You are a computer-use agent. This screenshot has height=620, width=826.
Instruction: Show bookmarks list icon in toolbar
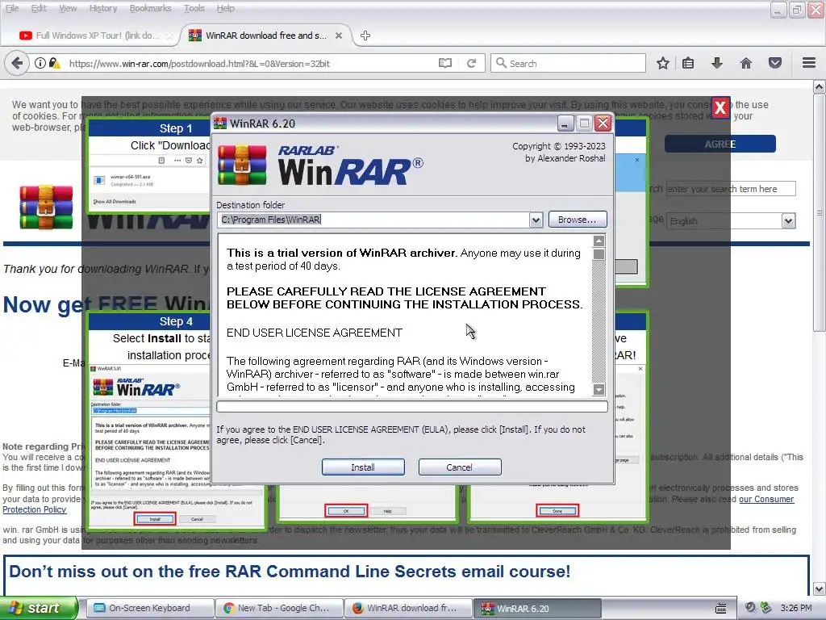click(688, 63)
